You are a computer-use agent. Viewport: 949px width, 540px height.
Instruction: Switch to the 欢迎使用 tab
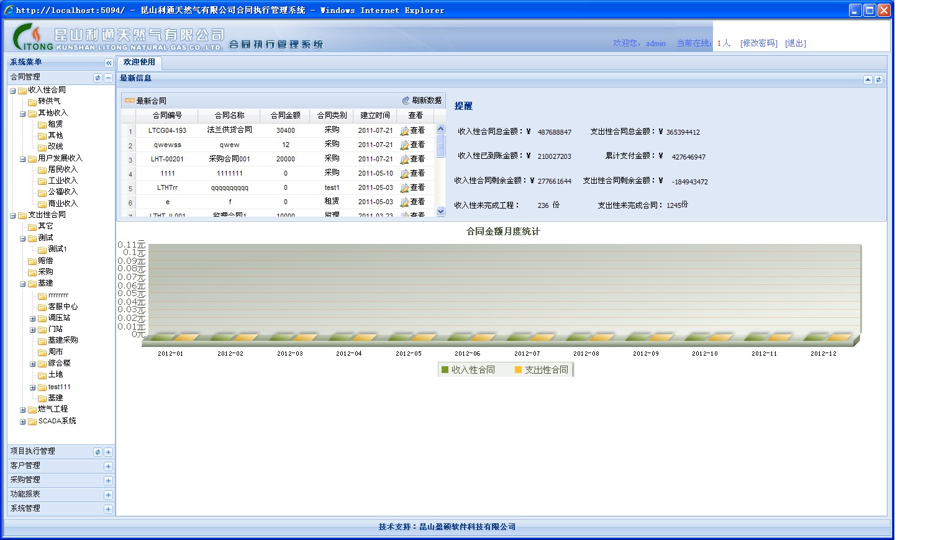pyautogui.click(x=139, y=62)
